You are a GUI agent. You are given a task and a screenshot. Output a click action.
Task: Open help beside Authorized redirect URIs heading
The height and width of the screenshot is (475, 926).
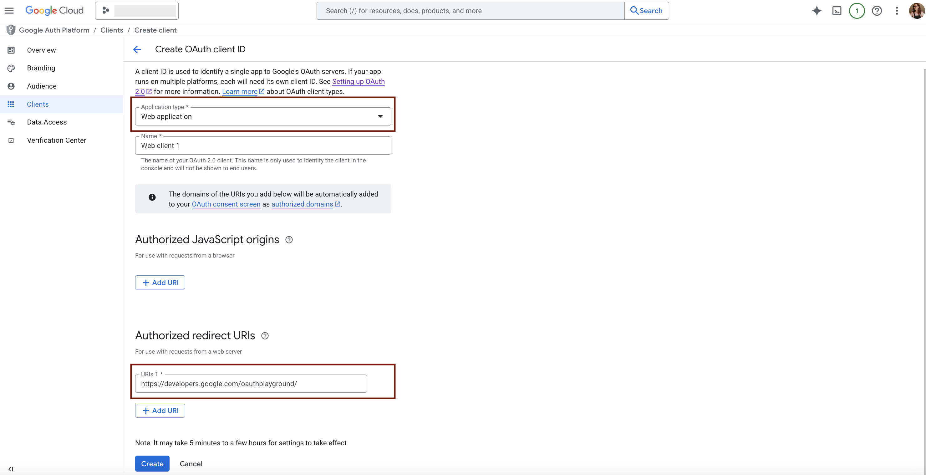(x=265, y=335)
